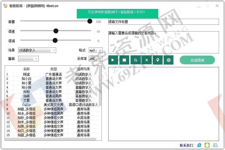Click the green welcome banner
The width and height of the screenshot is (225, 150).
click(x=117, y=14)
